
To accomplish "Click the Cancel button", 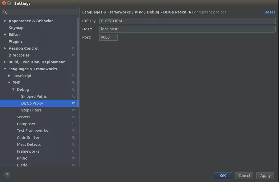I will click(244, 176).
